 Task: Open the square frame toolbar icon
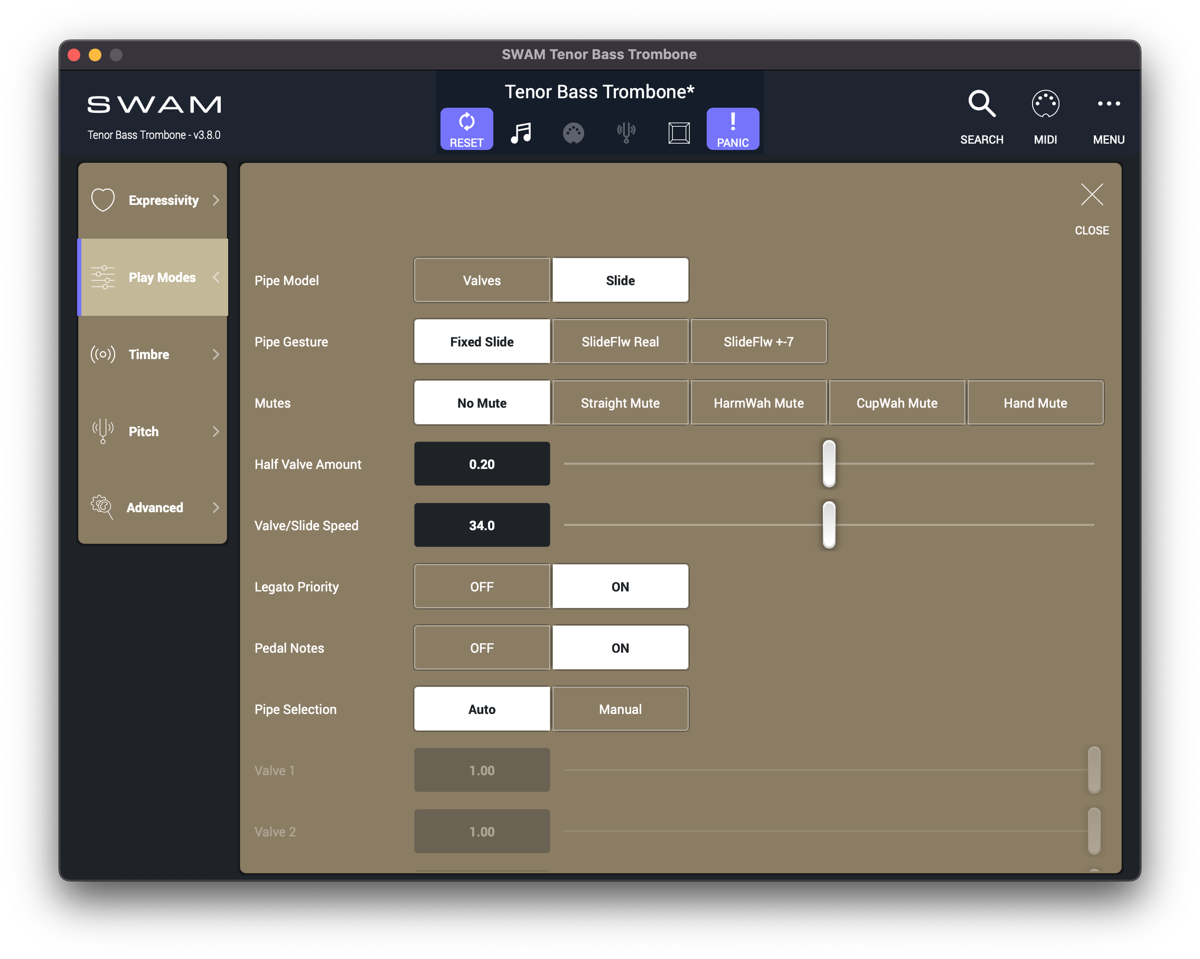pyautogui.click(x=679, y=133)
